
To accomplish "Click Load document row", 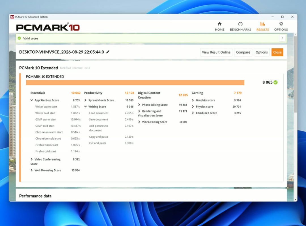I will tap(111, 113).
